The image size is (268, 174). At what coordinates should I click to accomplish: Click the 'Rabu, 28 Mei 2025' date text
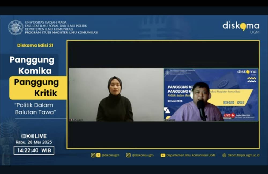34,142
